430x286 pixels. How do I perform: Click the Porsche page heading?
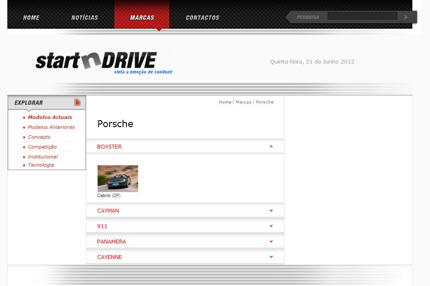click(x=115, y=124)
